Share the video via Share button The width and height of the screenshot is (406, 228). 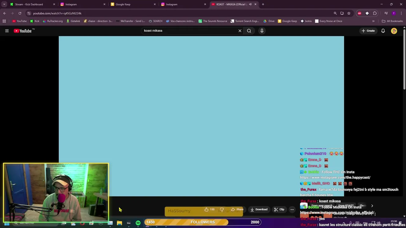click(237, 209)
